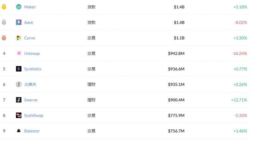255x143 pixels.
Task: Click the silver second-place medal icon
Action: click(x=4, y=22)
